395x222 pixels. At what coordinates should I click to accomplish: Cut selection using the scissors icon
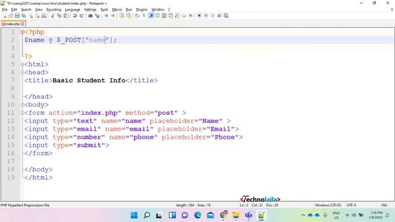pos(52,15)
